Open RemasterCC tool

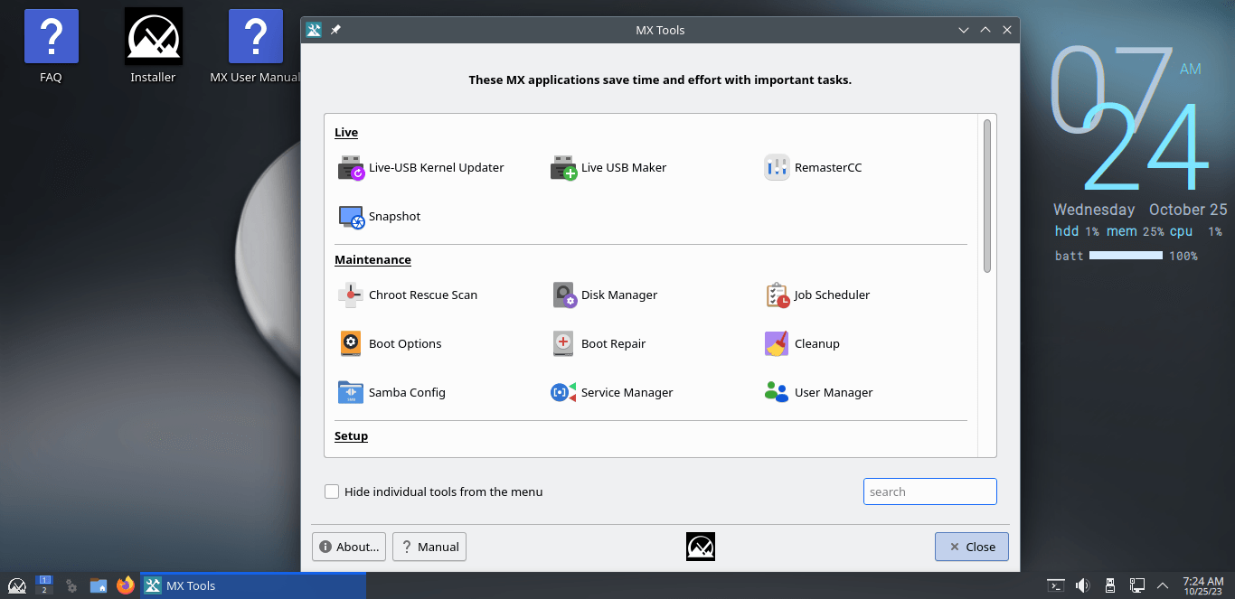point(813,168)
